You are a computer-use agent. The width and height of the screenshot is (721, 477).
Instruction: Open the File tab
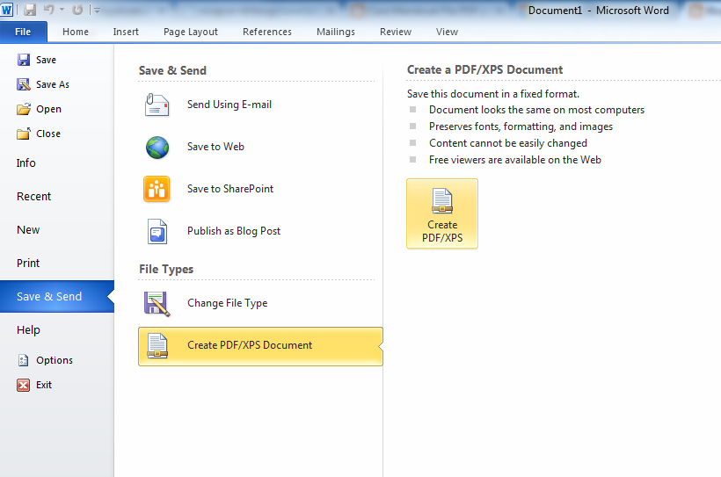coord(23,32)
